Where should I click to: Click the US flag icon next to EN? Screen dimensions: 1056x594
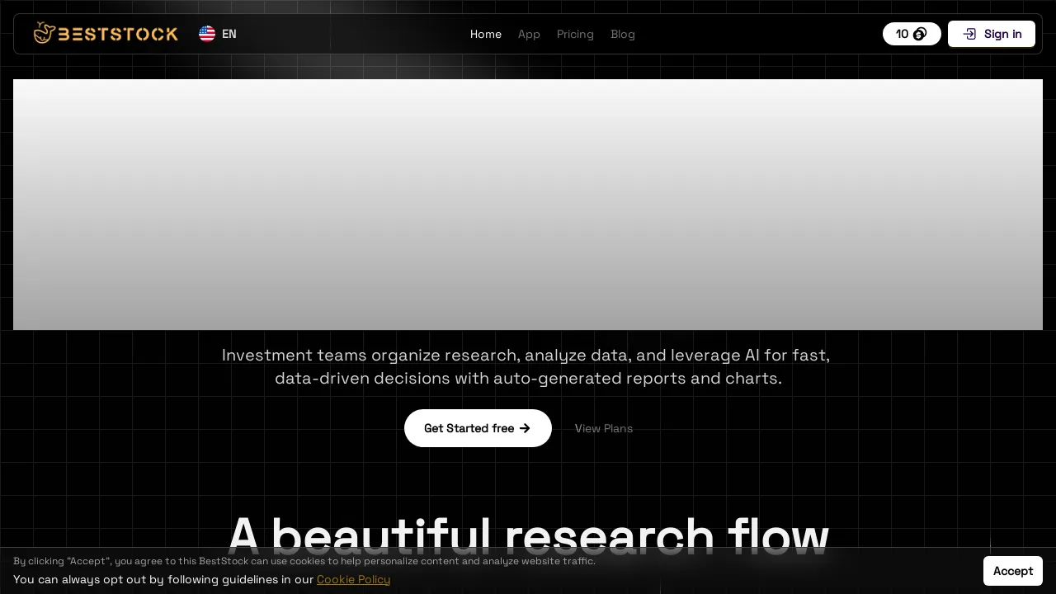click(207, 34)
